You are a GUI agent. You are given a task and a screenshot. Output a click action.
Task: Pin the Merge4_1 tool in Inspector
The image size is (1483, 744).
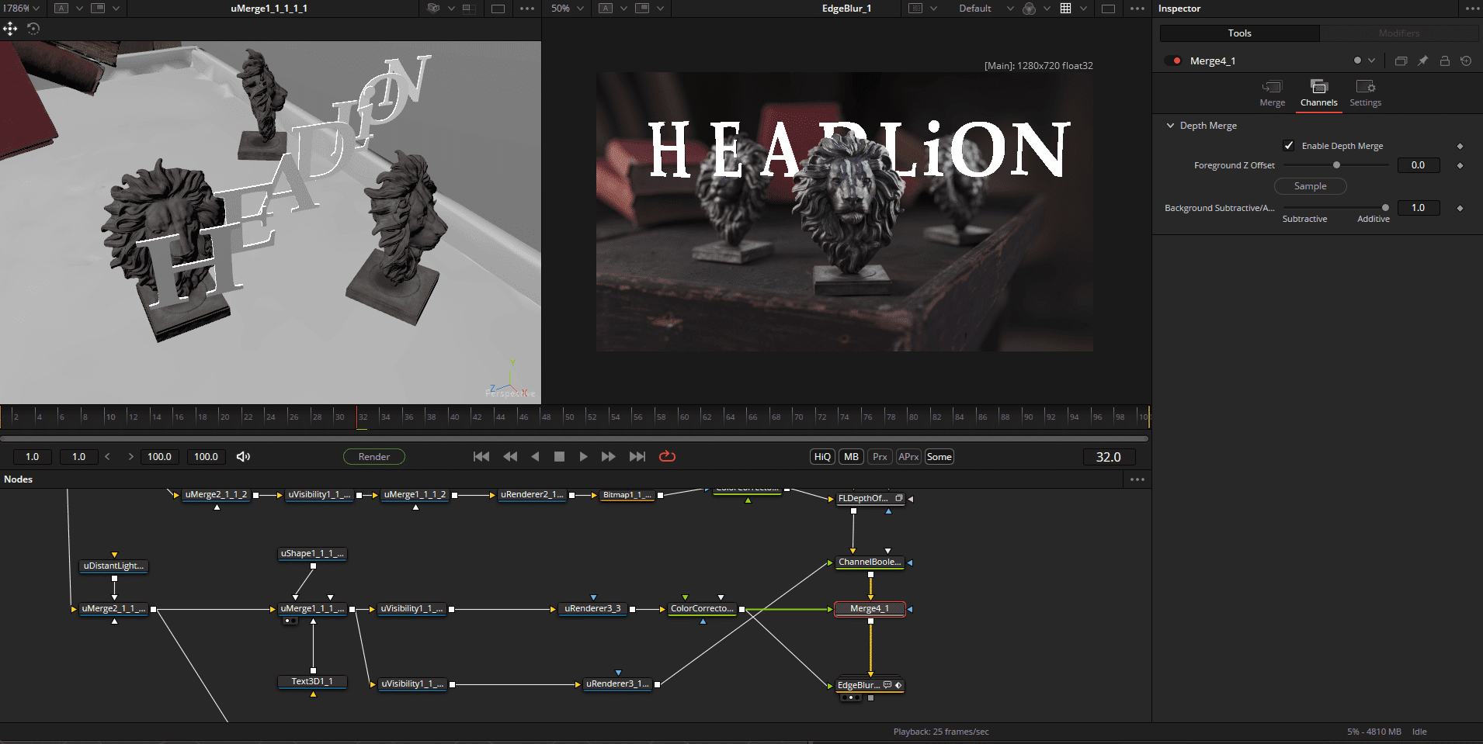(1422, 61)
